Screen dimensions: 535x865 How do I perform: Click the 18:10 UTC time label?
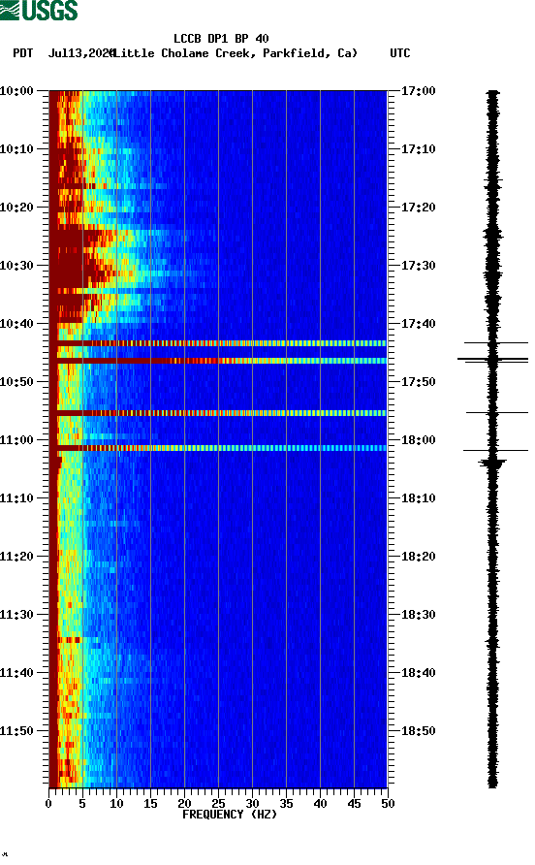point(418,498)
